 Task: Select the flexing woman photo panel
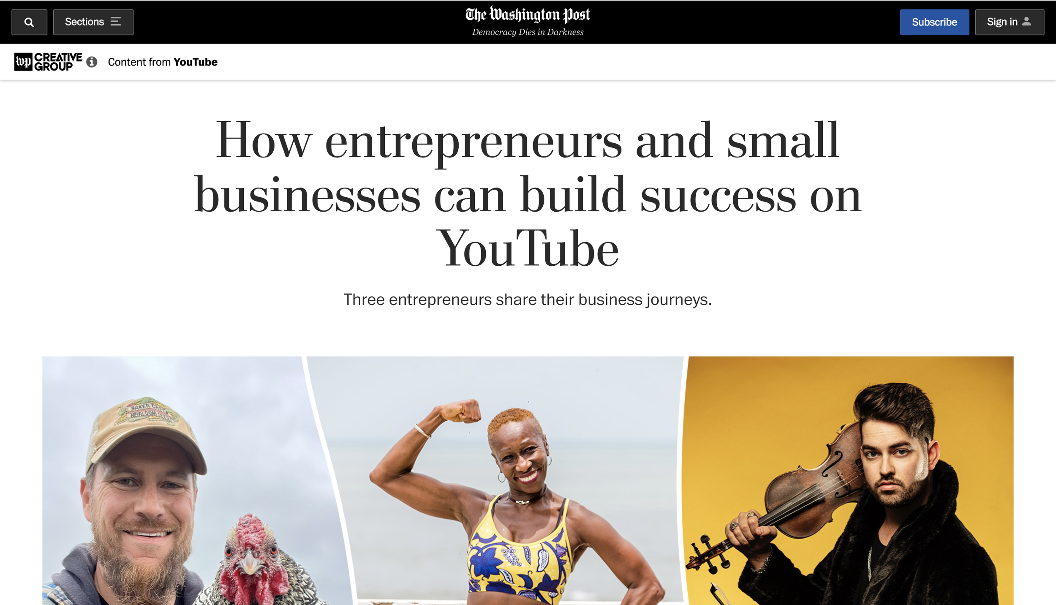coord(496,481)
